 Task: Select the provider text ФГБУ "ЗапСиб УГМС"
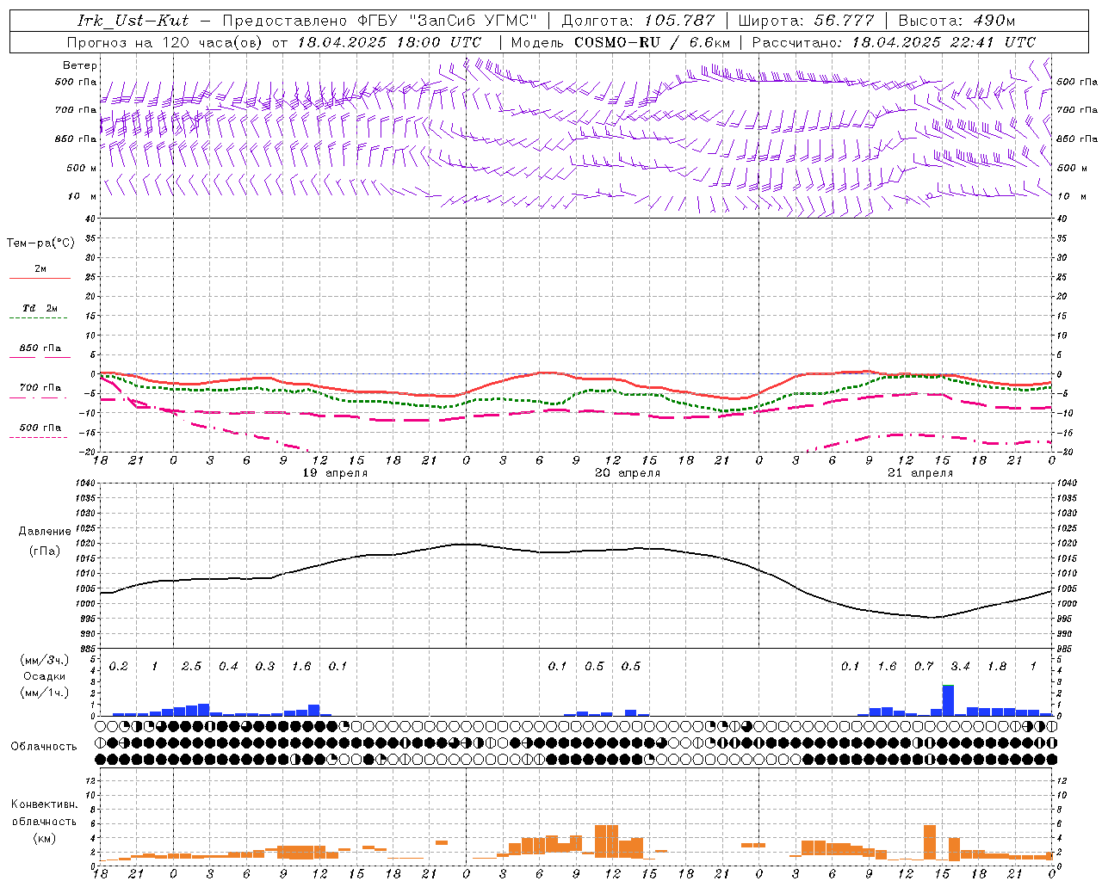pos(447,21)
